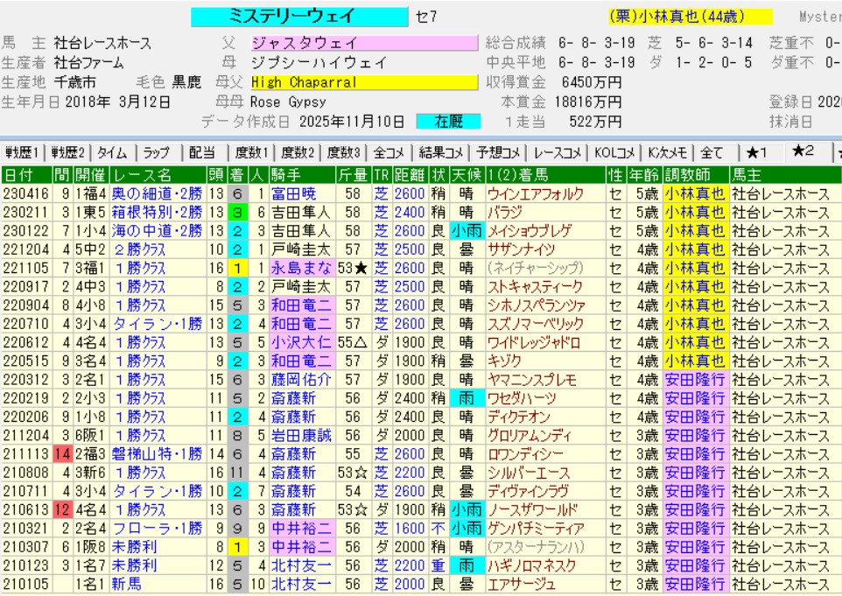
Task: Switch to the ★2 tab
Action: [803, 151]
